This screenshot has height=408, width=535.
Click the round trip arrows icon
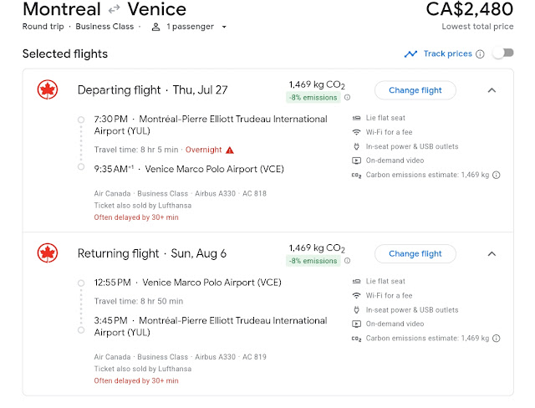click(x=114, y=10)
